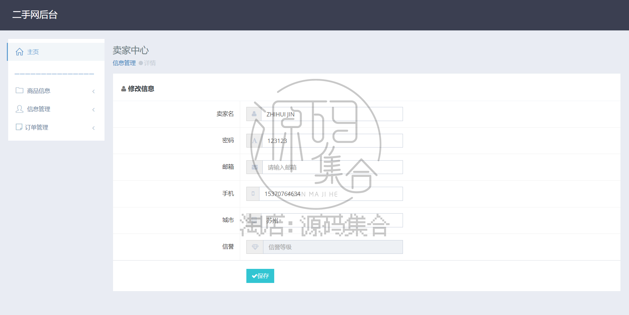Expand the 订单管理 menu chevron

pyautogui.click(x=94, y=128)
